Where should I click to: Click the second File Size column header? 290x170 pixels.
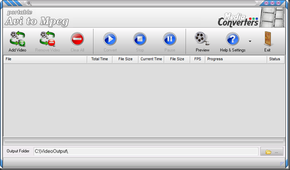[x=177, y=59]
